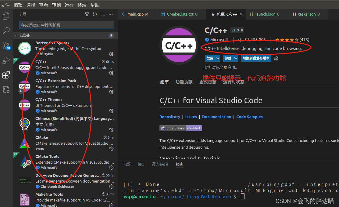The image size is (339, 207).
Task: Clear extensions search results icon
Action: click(103, 15)
